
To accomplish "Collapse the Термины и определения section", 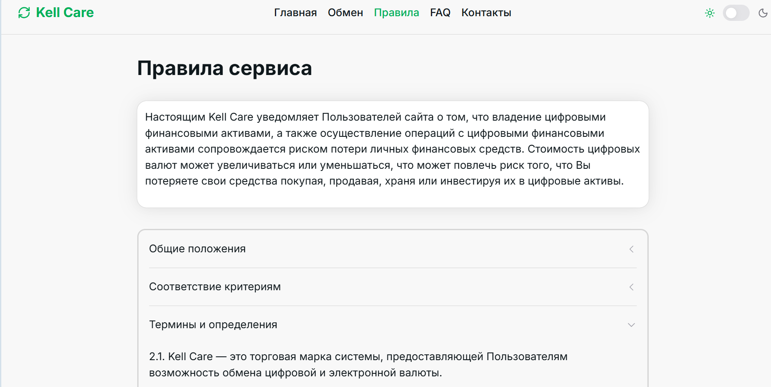I will [393, 325].
